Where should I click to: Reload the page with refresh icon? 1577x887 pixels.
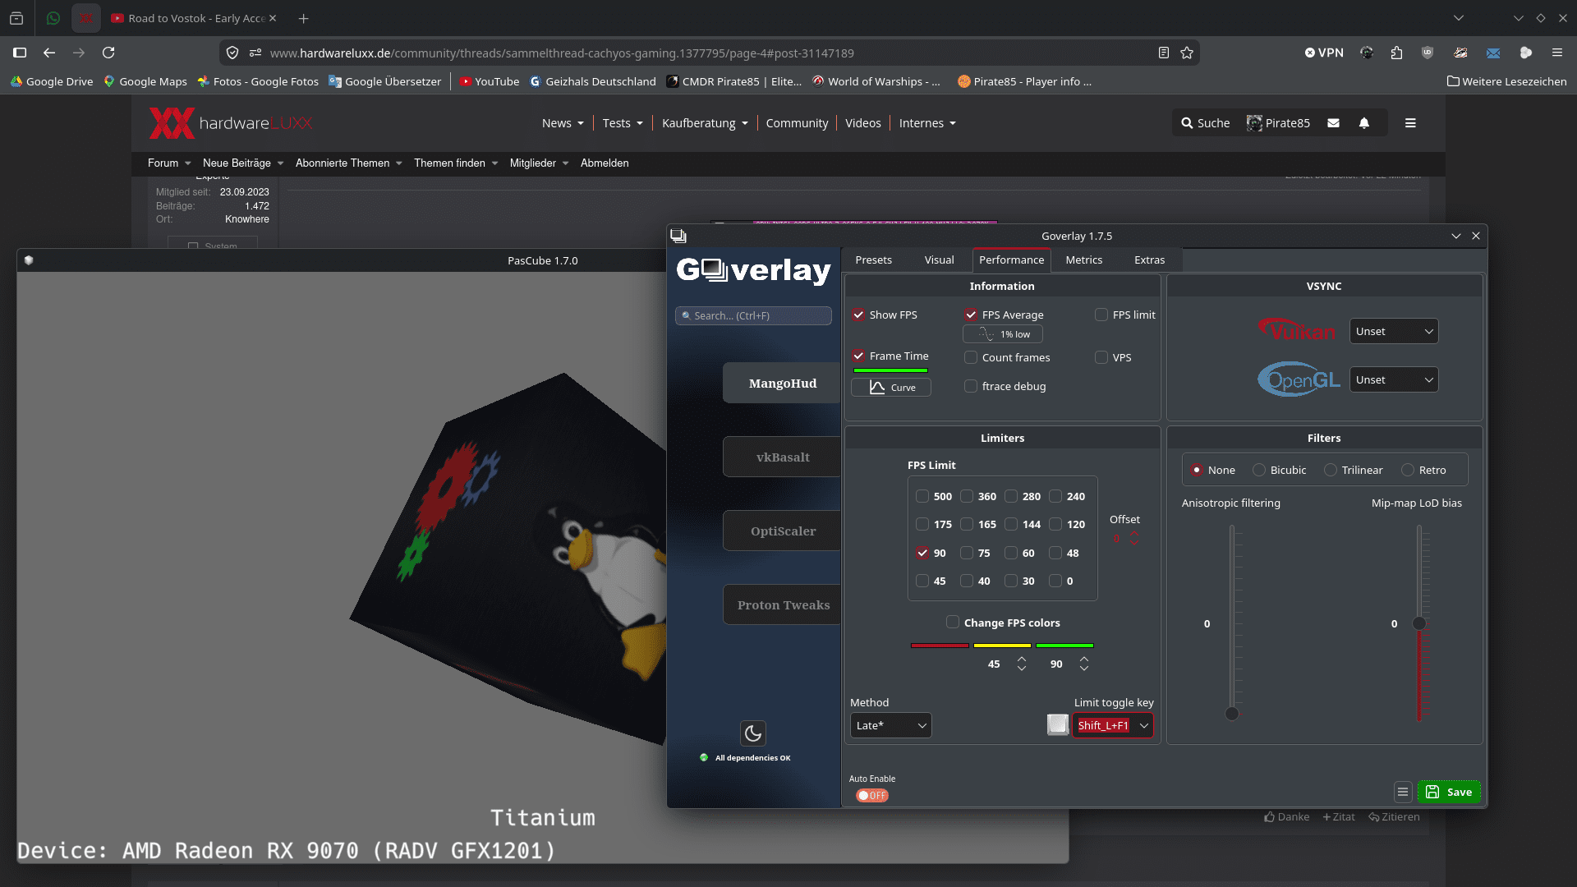(x=108, y=53)
